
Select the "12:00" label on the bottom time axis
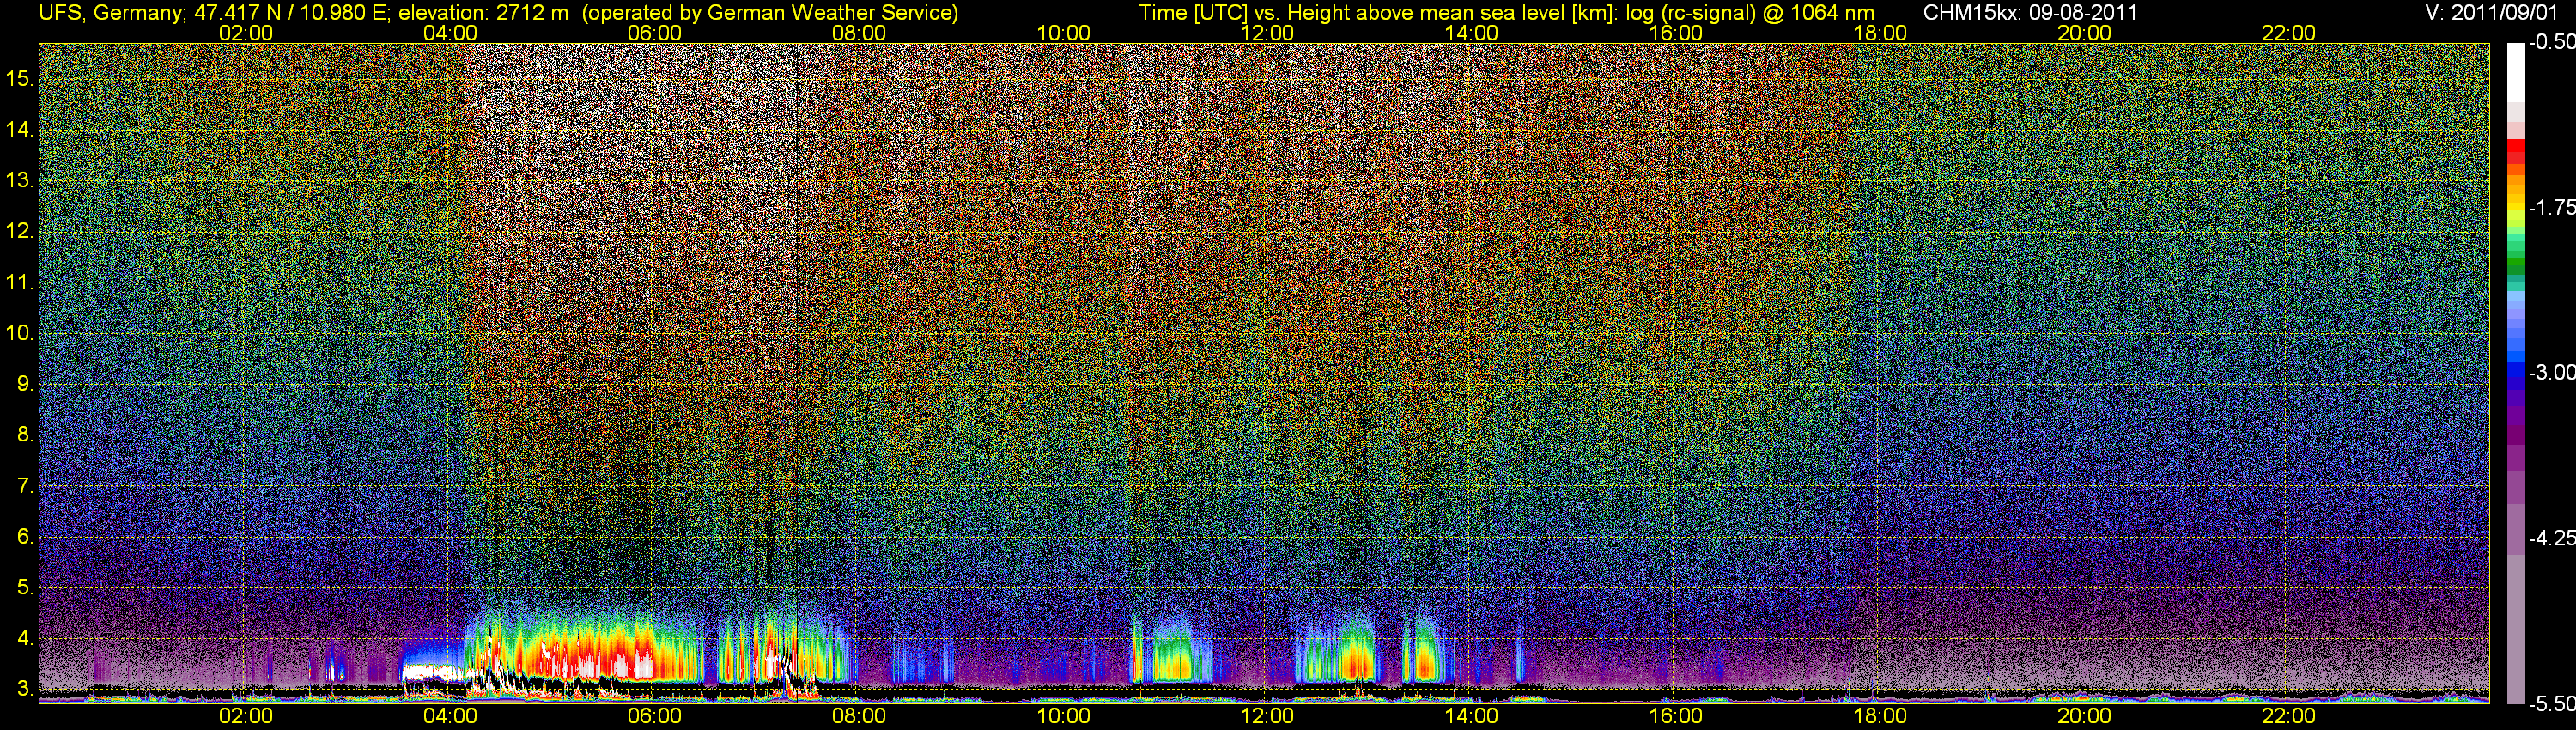pyautogui.click(x=1267, y=716)
